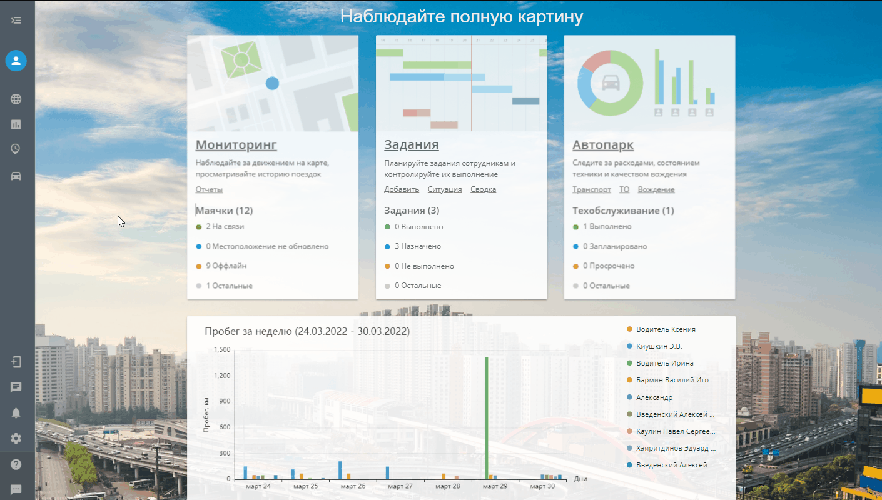This screenshot has height=500, width=882.
Task: Open the bar chart reports icon in sidebar
Action: tap(16, 124)
